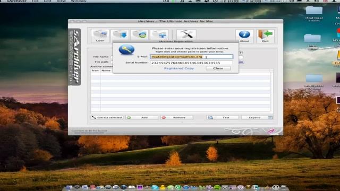Open the Window menu
Image resolution: width=340 pixels, height=191 pixels.
pos(79,1)
